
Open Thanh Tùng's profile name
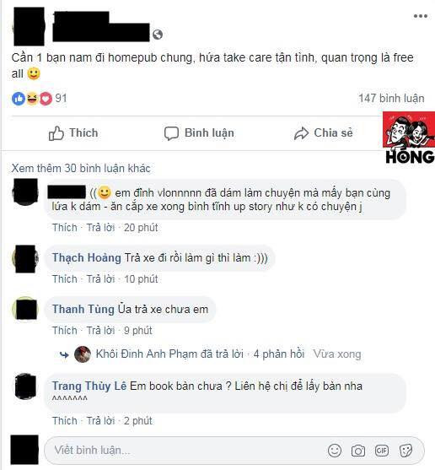point(83,310)
